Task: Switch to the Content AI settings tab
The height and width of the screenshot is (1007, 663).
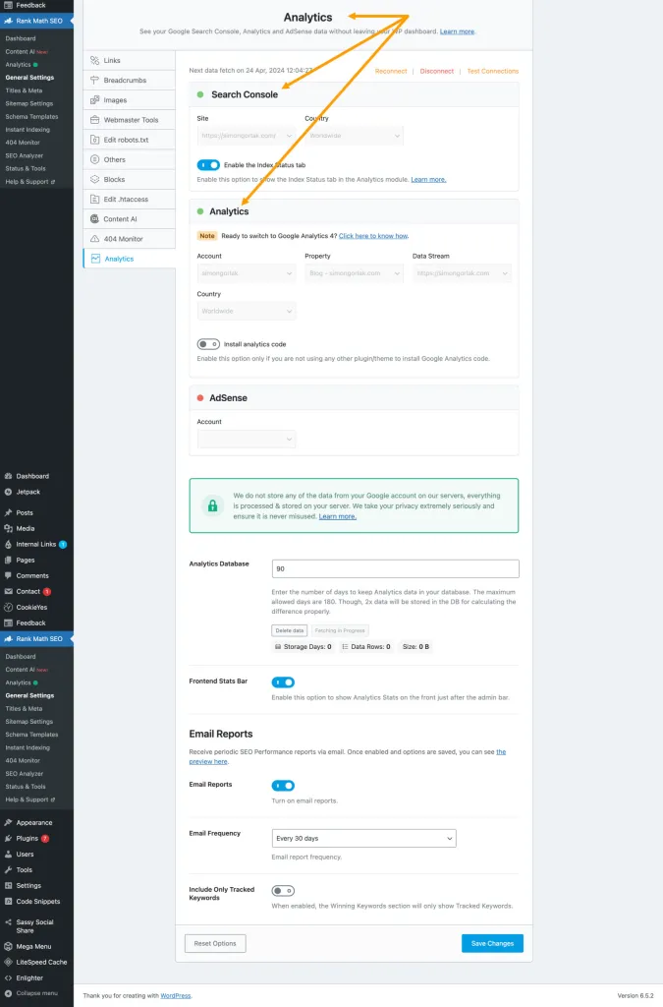Action: (129, 219)
